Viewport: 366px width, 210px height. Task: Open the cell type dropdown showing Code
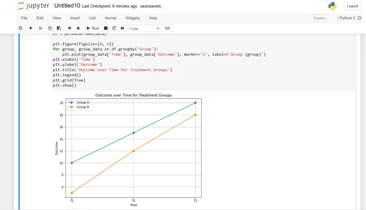point(144,28)
